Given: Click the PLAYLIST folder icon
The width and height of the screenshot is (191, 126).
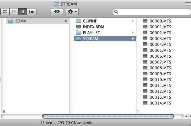Looking at the screenshot, I should 78,33.
